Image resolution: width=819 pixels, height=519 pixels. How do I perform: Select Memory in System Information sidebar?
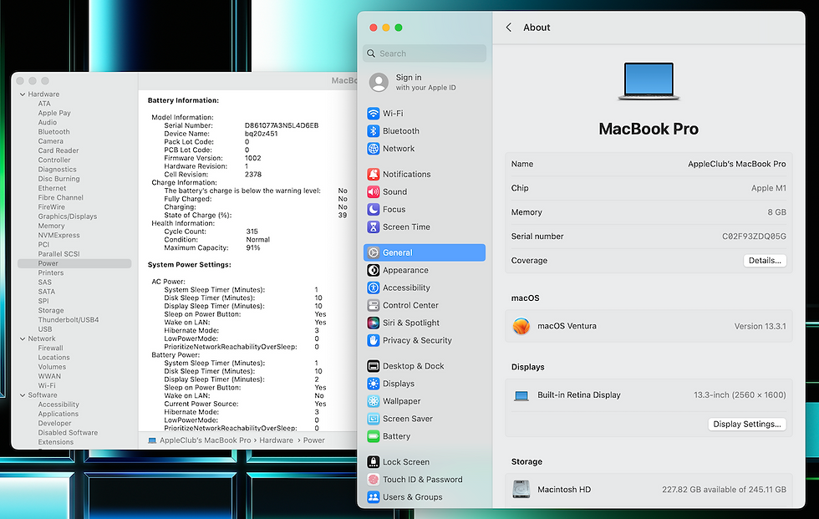pos(51,226)
